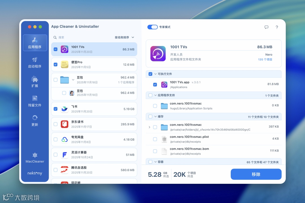The width and height of the screenshot is (305, 203).
Task: Click the 京东读书 red app icon
Action: (x=65, y=124)
